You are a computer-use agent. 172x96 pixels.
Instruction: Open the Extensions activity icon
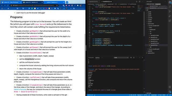[170, 21]
